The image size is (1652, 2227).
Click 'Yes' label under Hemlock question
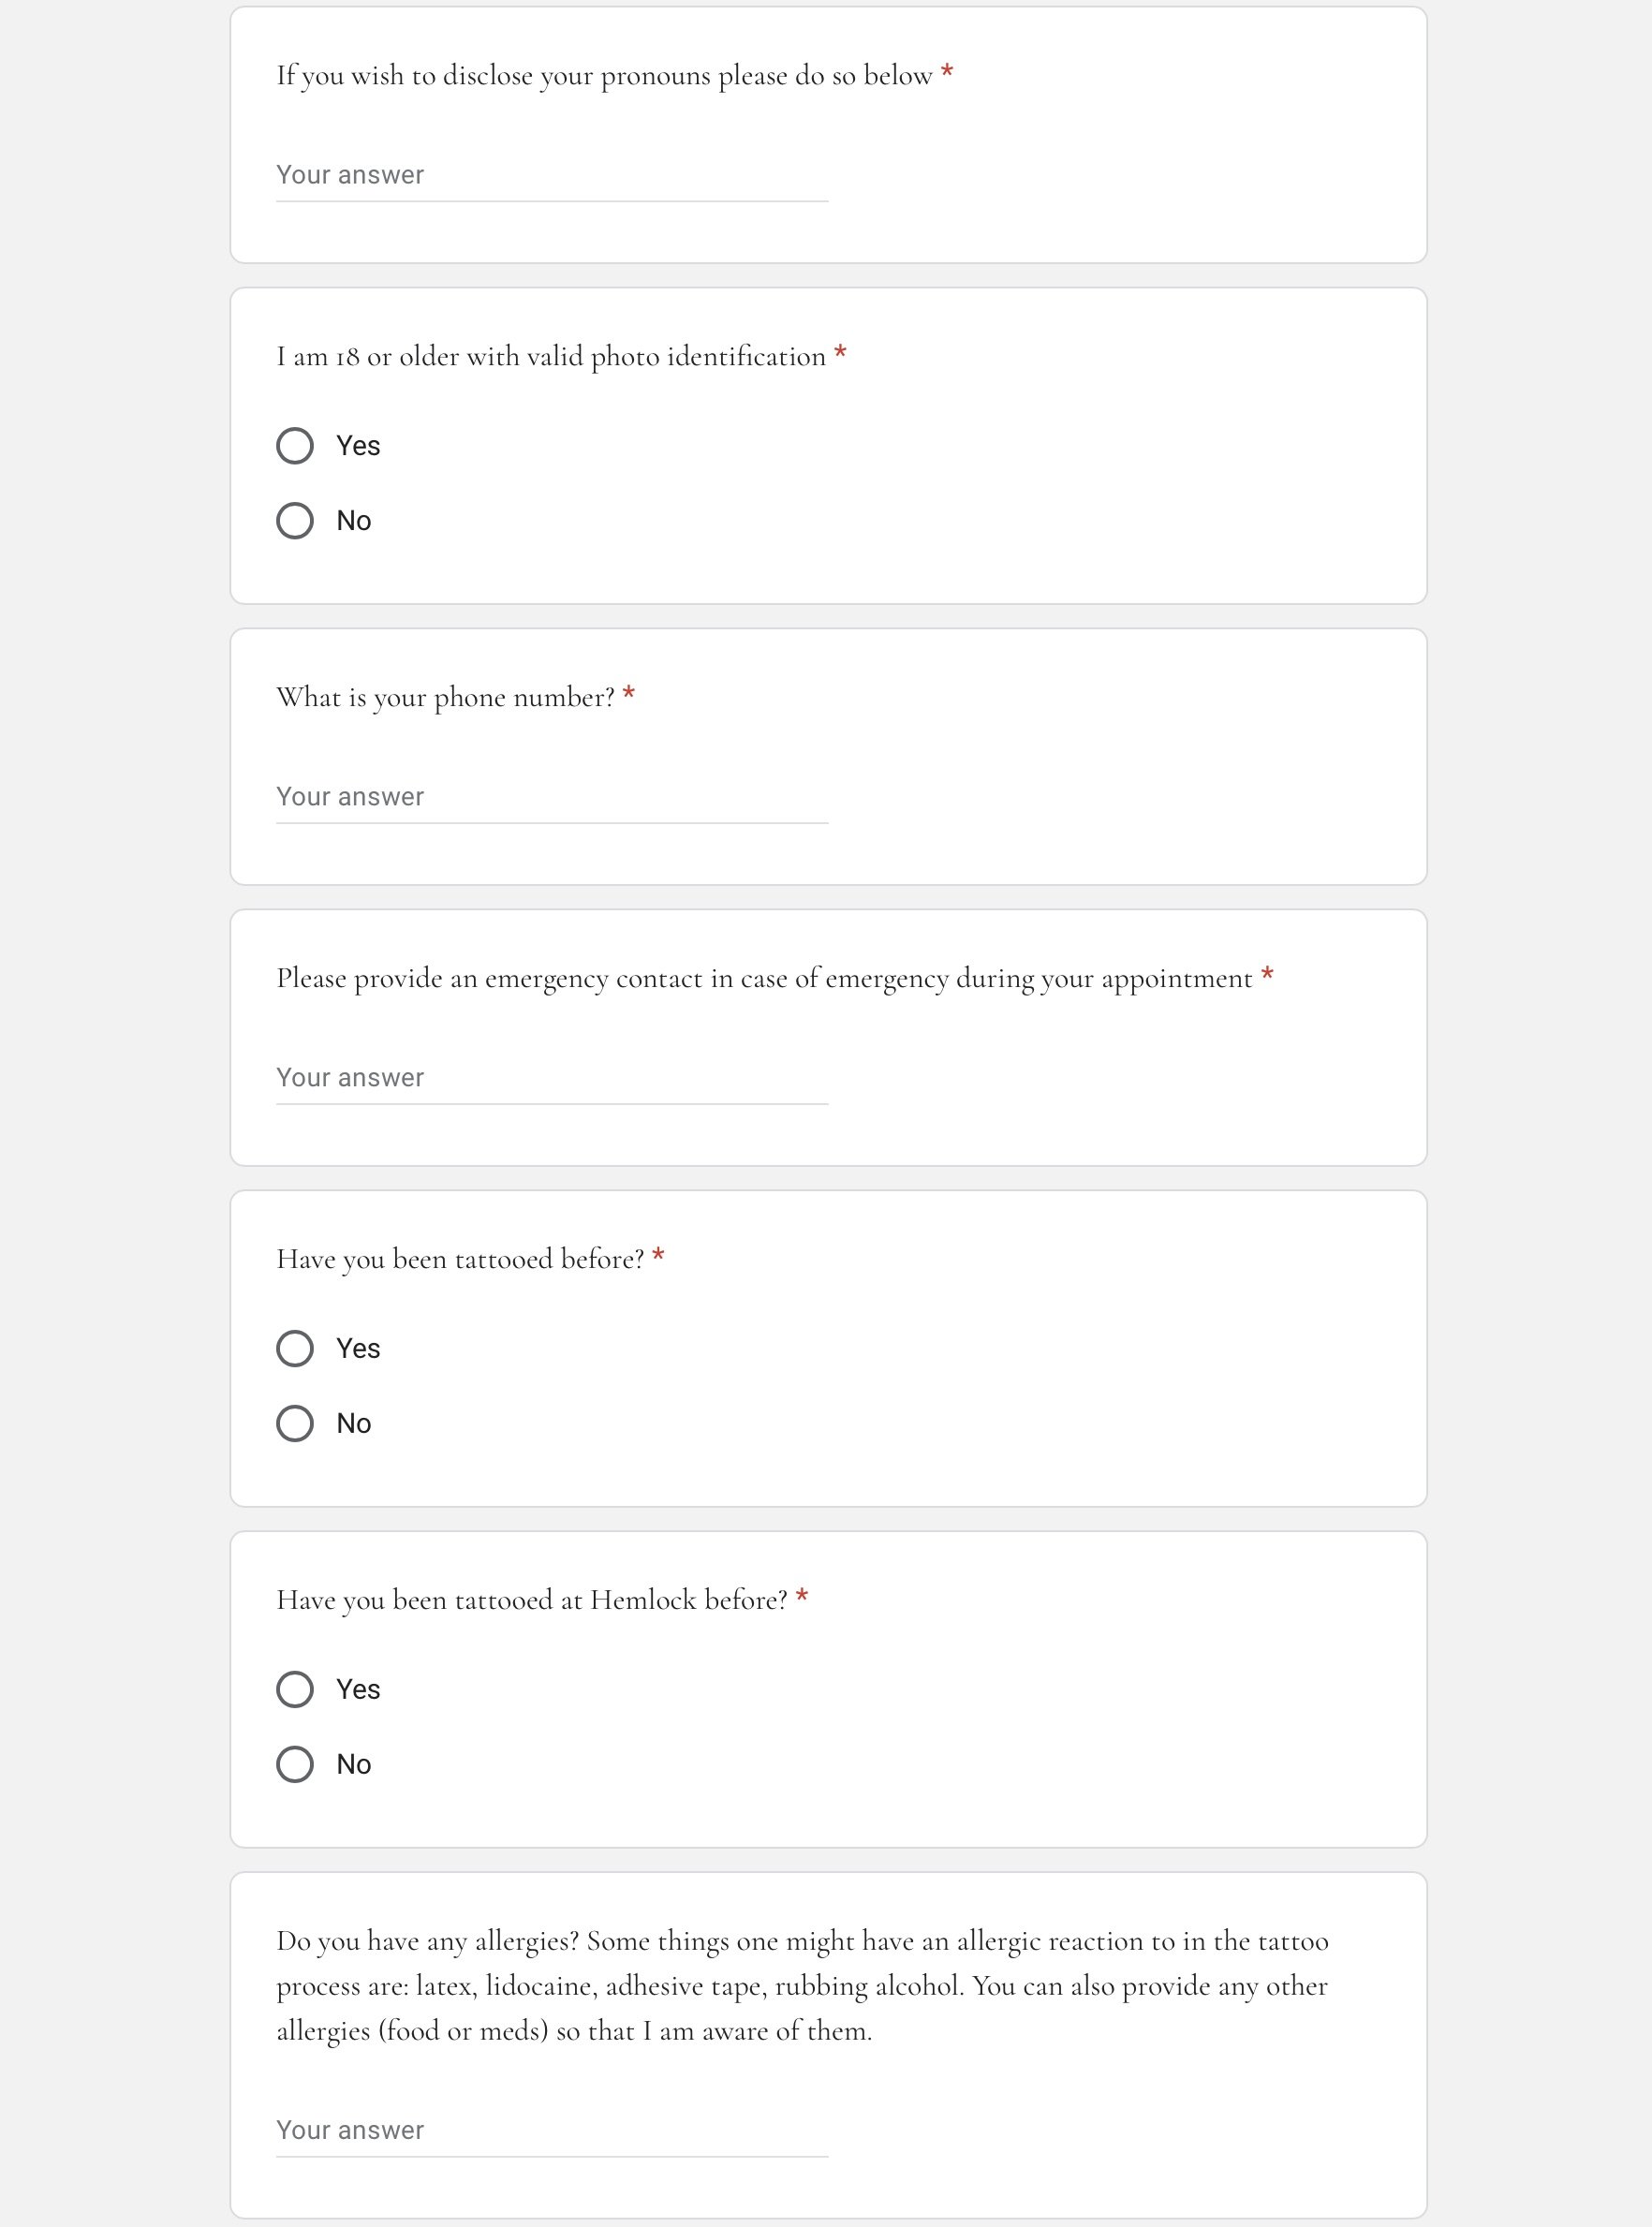point(358,1690)
